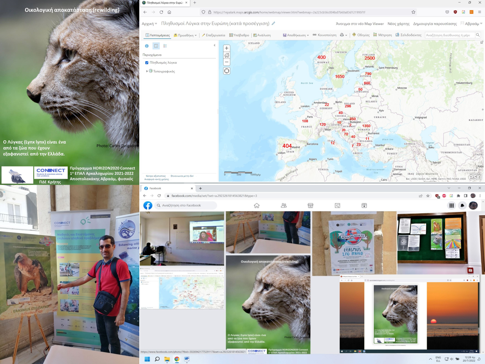Open the Firefox hamburger application menu
Image resolution: width=485 pixels, height=364 pixels.
pyautogui.click(x=479, y=12)
